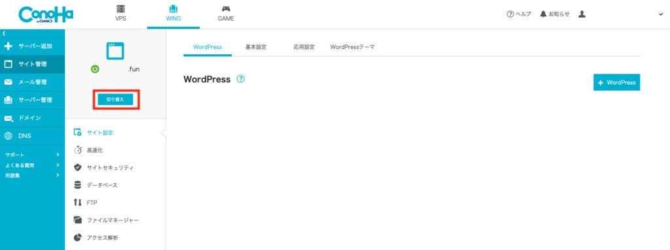Screen dimensions: 670x250
Task: Click the ConoHa logo
Action: click(46, 15)
